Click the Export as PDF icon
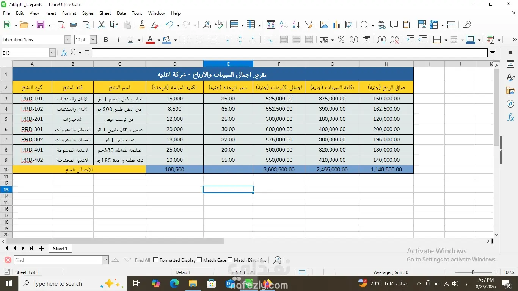 pos(61,25)
